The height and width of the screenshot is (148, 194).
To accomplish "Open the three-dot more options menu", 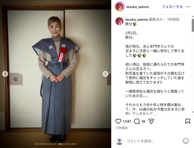I will 188,7.
